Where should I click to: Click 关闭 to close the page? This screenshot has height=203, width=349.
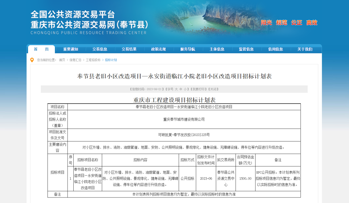coord(213,89)
